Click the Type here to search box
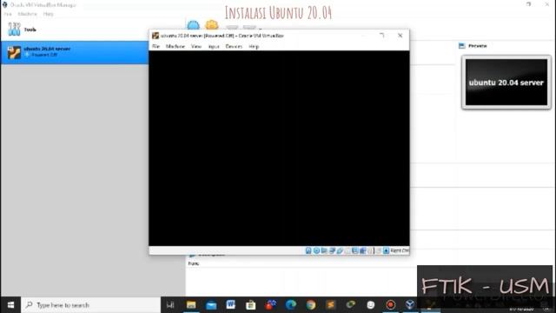The image size is (556, 313). [90, 305]
